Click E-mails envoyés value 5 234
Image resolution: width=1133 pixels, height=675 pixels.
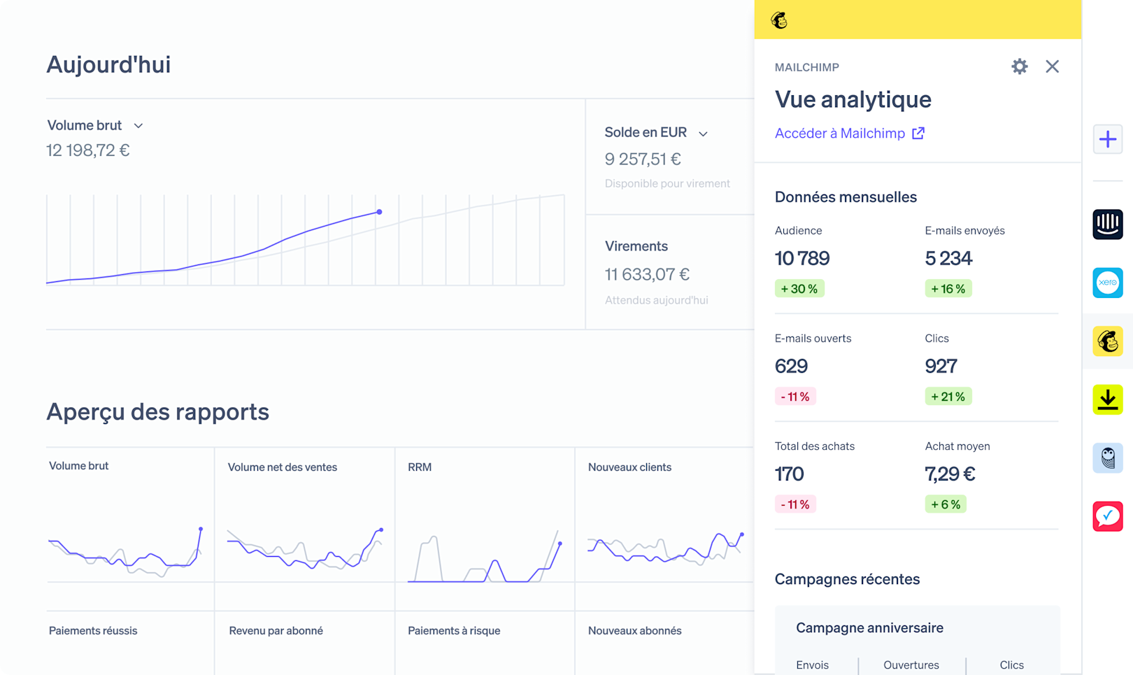[x=948, y=258]
